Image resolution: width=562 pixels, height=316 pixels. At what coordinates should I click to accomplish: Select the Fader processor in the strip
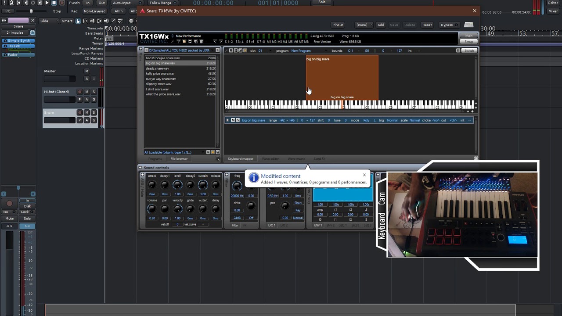[x=19, y=55]
